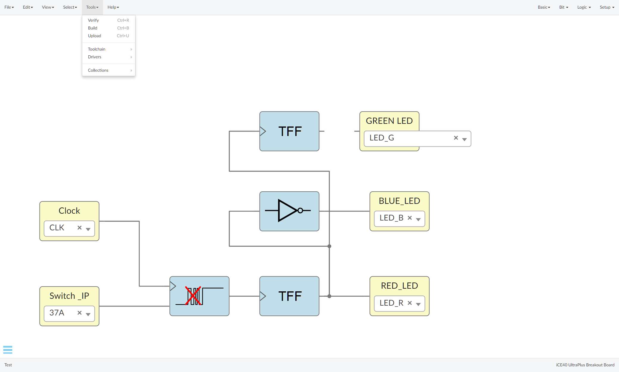Open the blue hamburger menu at bottom left
The height and width of the screenshot is (372, 619).
8,350
